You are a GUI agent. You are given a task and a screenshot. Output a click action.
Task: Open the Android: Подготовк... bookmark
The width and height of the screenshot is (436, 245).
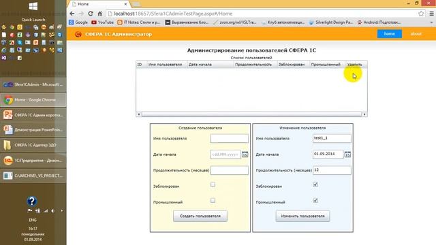pyautogui.click(x=379, y=22)
